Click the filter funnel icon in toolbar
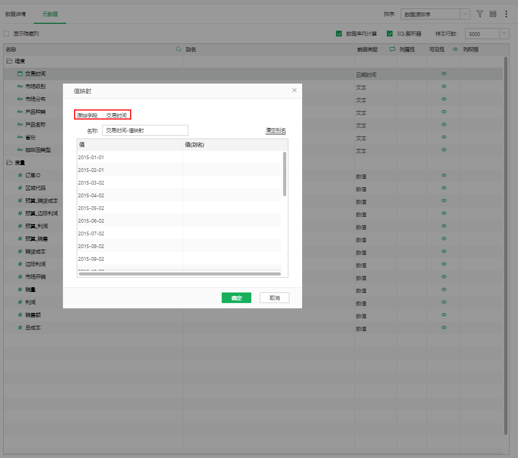518x458 pixels. tap(480, 14)
